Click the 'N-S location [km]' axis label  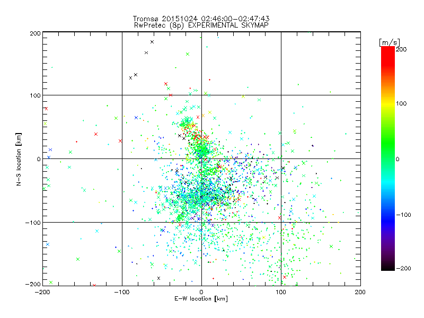[x=19, y=159]
